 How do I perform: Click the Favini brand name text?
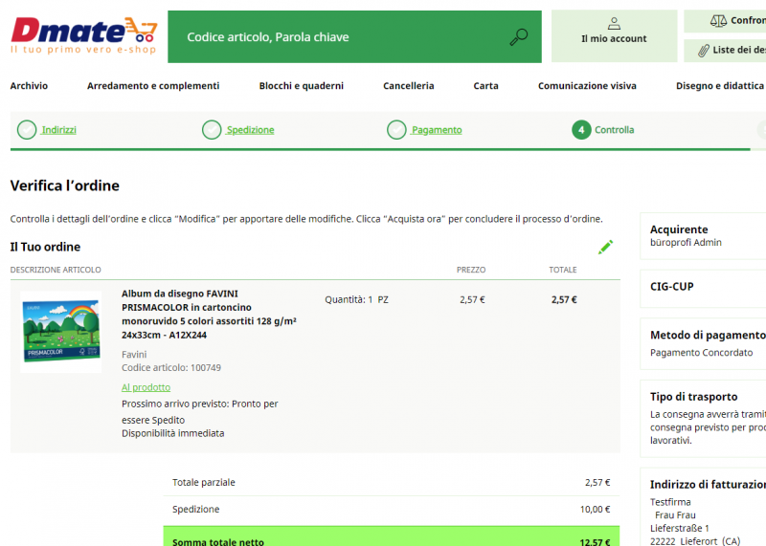134,354
